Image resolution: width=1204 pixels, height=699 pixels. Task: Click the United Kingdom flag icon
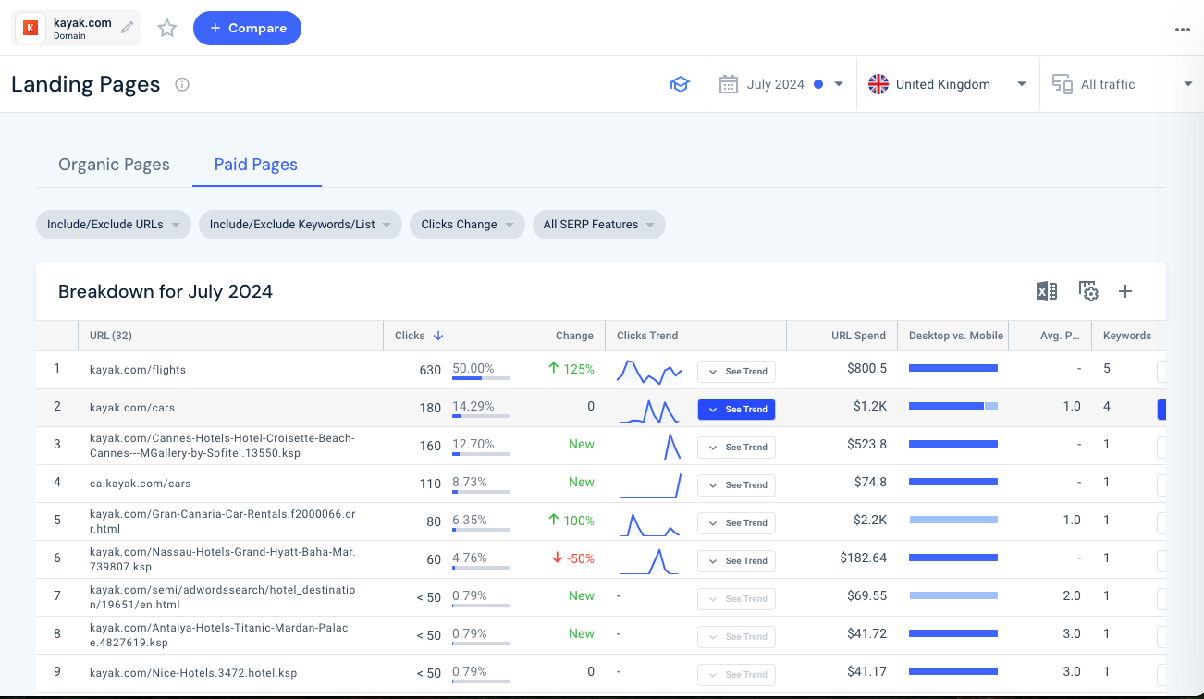click(x=878, y=84)
